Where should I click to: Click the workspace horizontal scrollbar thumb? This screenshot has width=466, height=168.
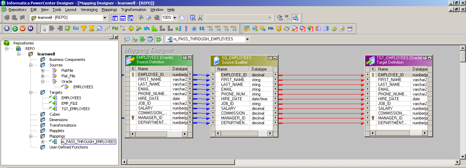[180, 162]
